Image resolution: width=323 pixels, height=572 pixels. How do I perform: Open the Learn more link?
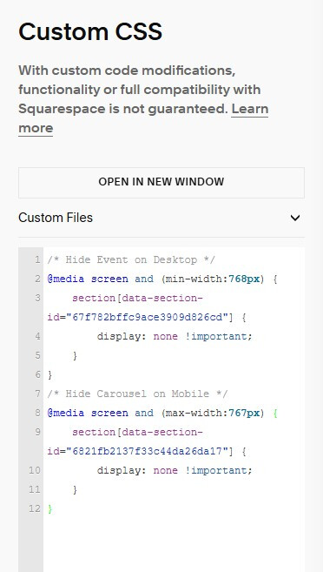coord(143,118)
